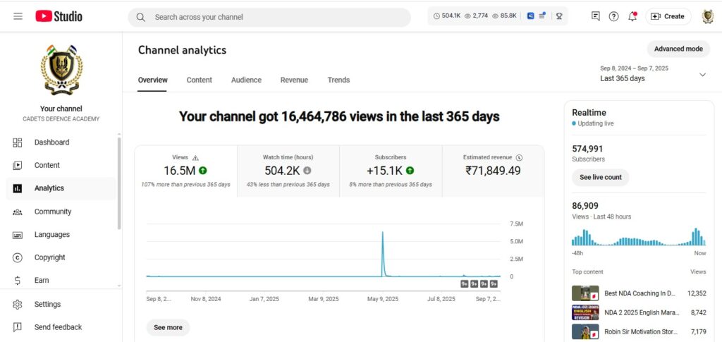Click the Advanced mode button

click(678, 49)
